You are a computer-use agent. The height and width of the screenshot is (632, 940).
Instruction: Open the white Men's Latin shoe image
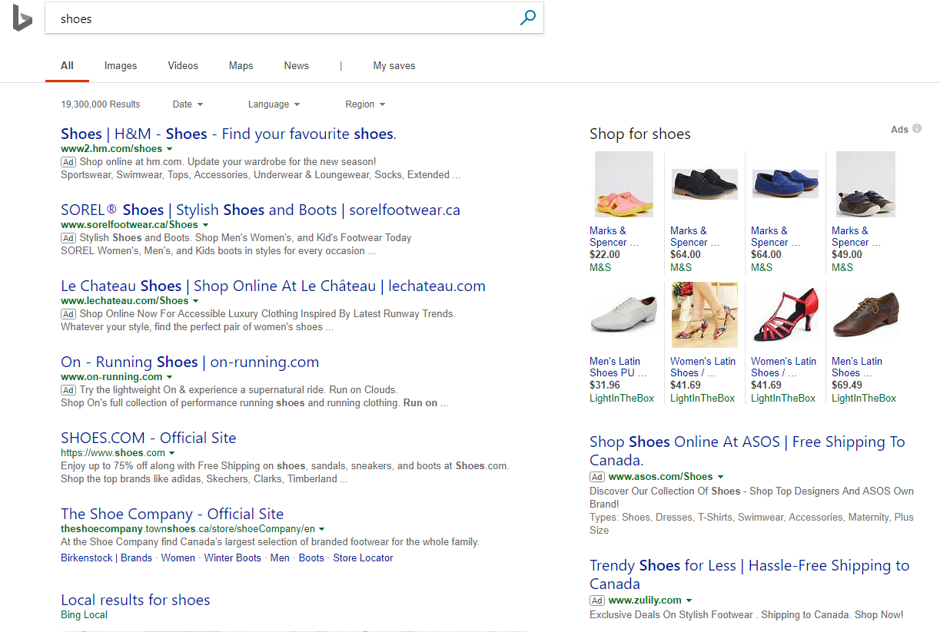623,315
